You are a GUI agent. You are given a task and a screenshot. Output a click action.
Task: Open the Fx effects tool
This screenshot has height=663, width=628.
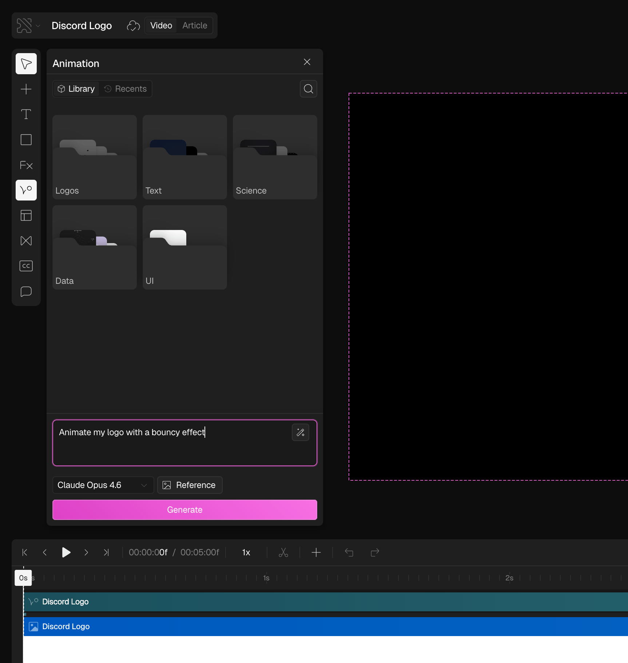[26, 165]
